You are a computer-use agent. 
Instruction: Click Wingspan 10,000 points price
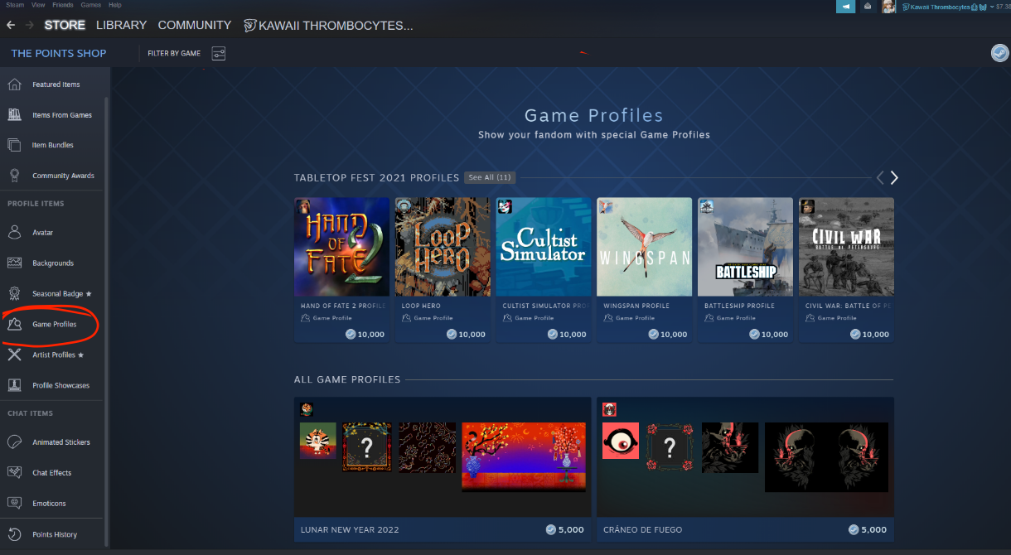[x=668, y=335]
